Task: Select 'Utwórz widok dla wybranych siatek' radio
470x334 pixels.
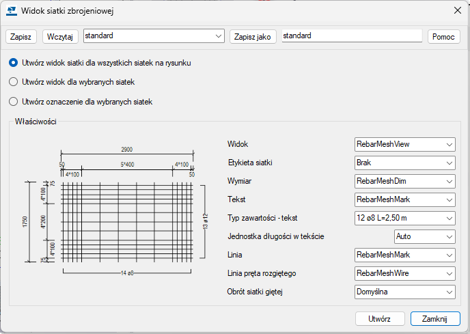Action: pos(13,82)
